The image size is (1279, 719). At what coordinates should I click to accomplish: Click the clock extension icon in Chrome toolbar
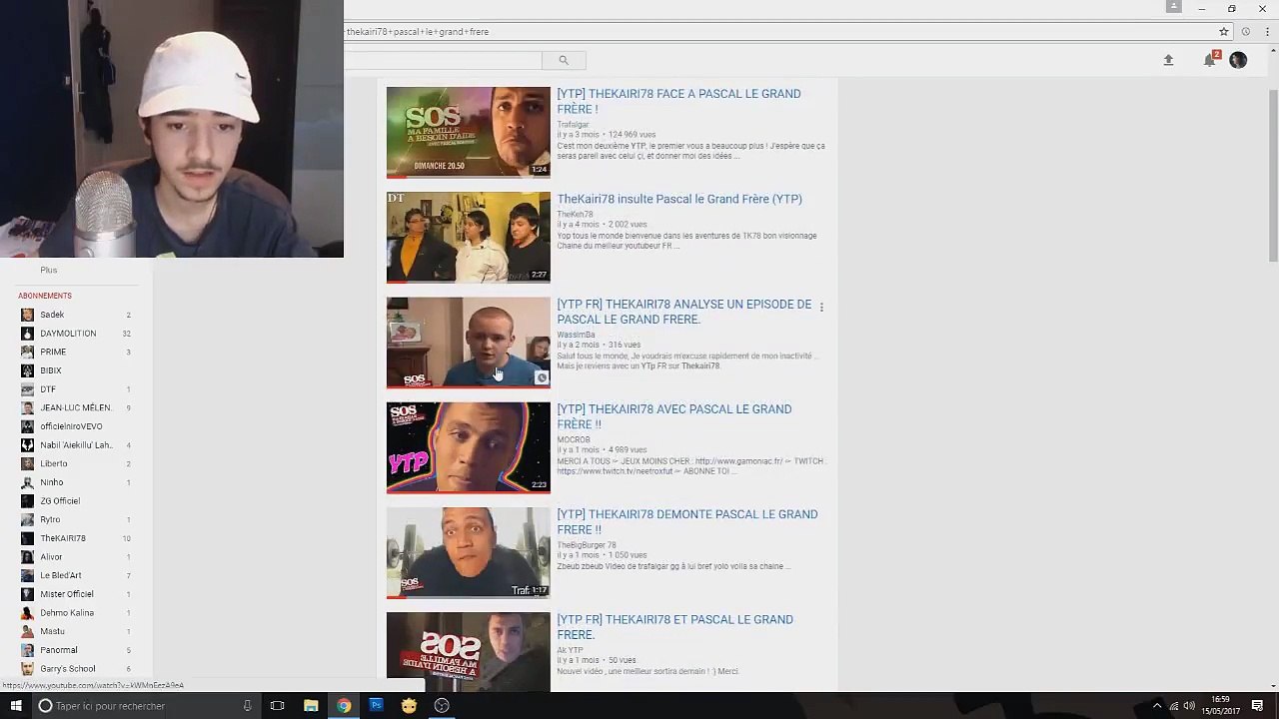(x=1245, y=32)
